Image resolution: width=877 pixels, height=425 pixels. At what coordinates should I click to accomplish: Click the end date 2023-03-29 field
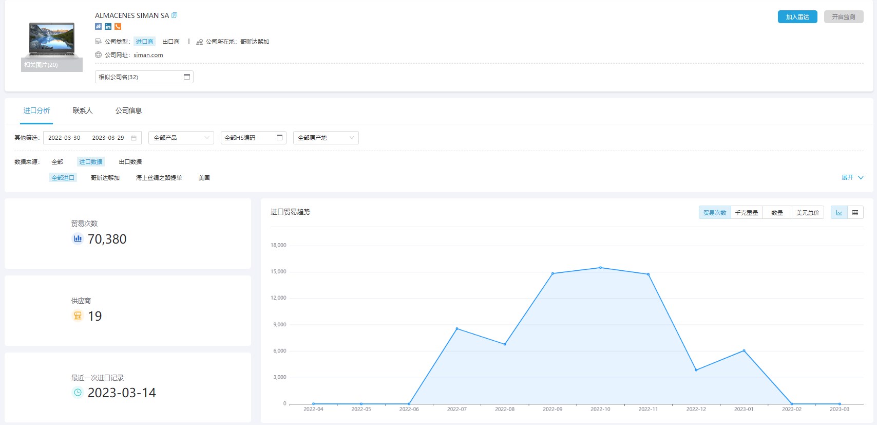(x=108, y=138)
